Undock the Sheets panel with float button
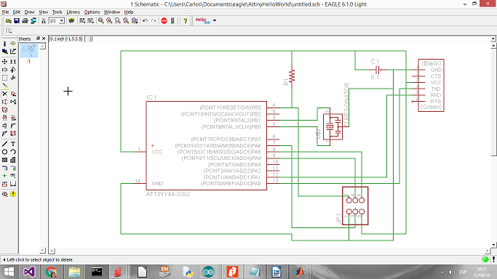This screenshot has width=497, height=279. (38, 39)
